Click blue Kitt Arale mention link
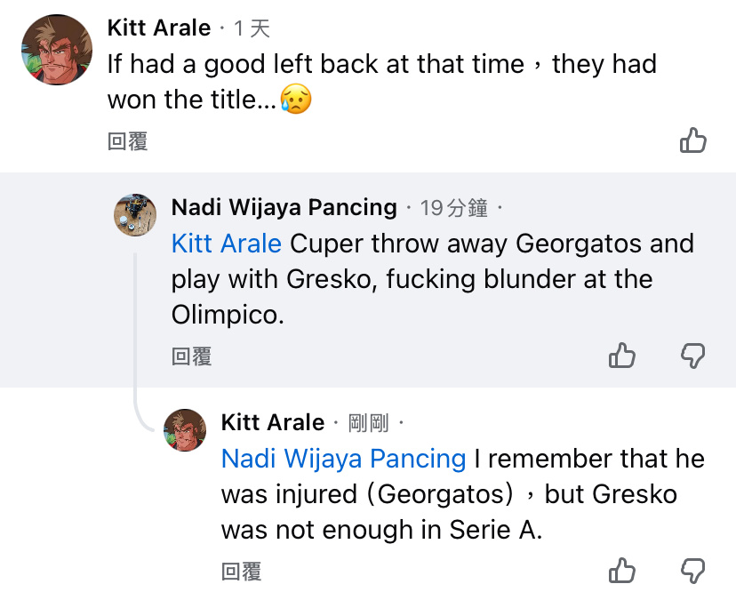Viewport: 736px width, 592px height. [226, 244]
